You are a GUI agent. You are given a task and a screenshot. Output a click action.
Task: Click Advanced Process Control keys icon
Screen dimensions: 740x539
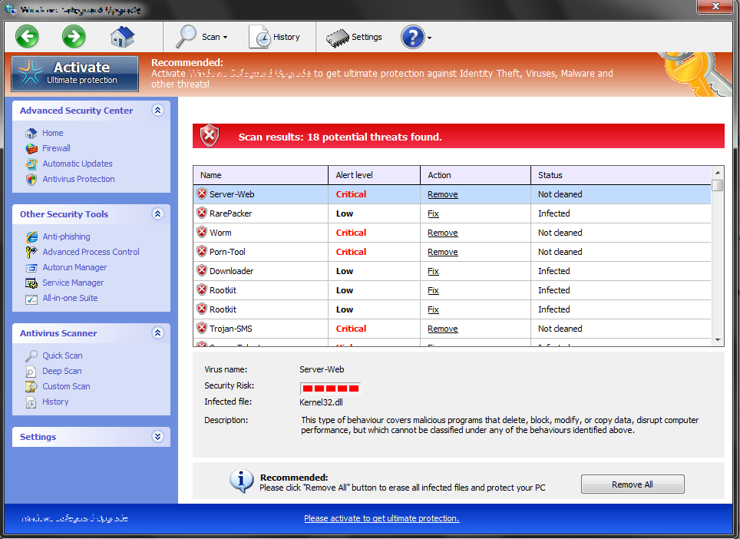[x=31, y=252]
